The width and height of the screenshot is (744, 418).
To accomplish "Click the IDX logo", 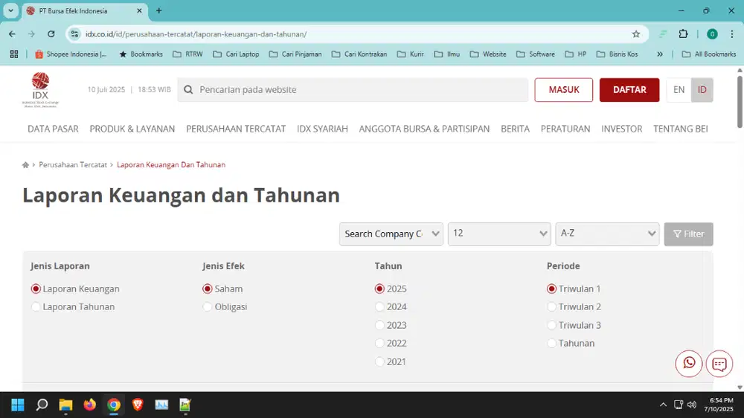I will 40,90.
